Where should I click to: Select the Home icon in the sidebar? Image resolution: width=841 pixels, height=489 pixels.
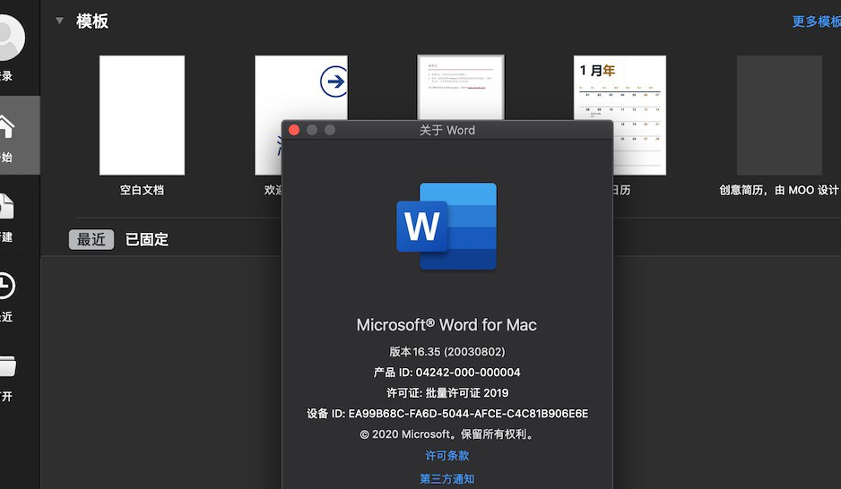tap(6, 127)
